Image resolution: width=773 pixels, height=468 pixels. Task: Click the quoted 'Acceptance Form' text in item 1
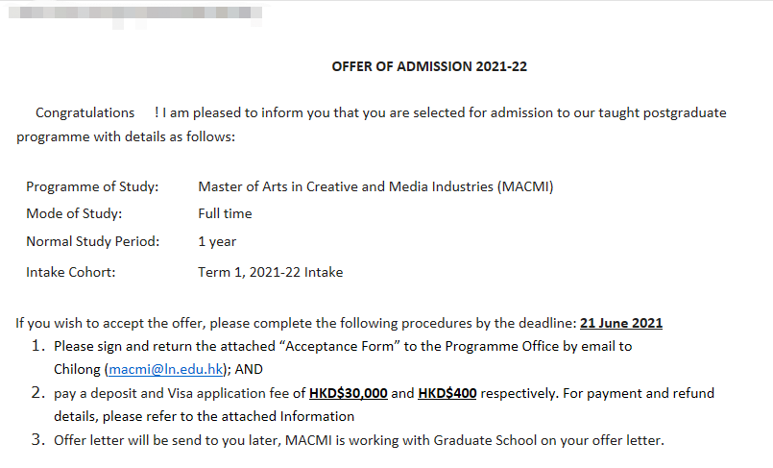coord(340,346)
